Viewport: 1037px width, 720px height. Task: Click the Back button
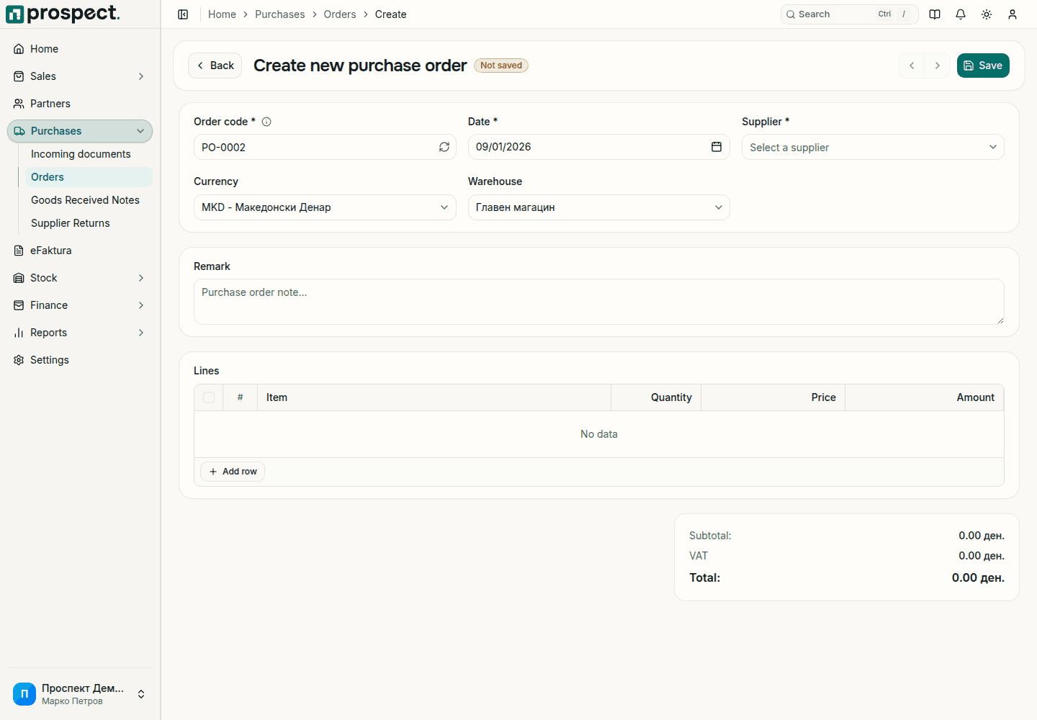point(215,66)
